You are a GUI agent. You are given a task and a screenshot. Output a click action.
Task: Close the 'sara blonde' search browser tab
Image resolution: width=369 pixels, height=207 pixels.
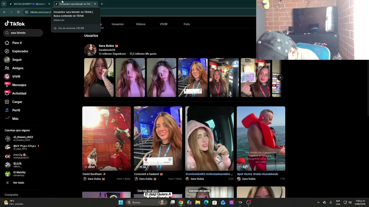(95, 4)
